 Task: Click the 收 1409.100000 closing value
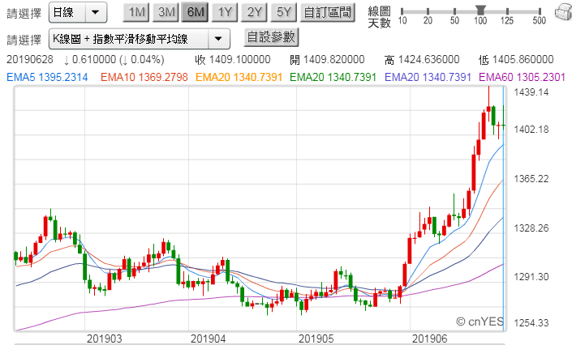[233, 59]
